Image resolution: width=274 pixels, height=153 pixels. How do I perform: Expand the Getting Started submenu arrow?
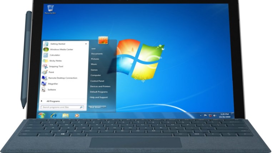click(x=86, y=44)
